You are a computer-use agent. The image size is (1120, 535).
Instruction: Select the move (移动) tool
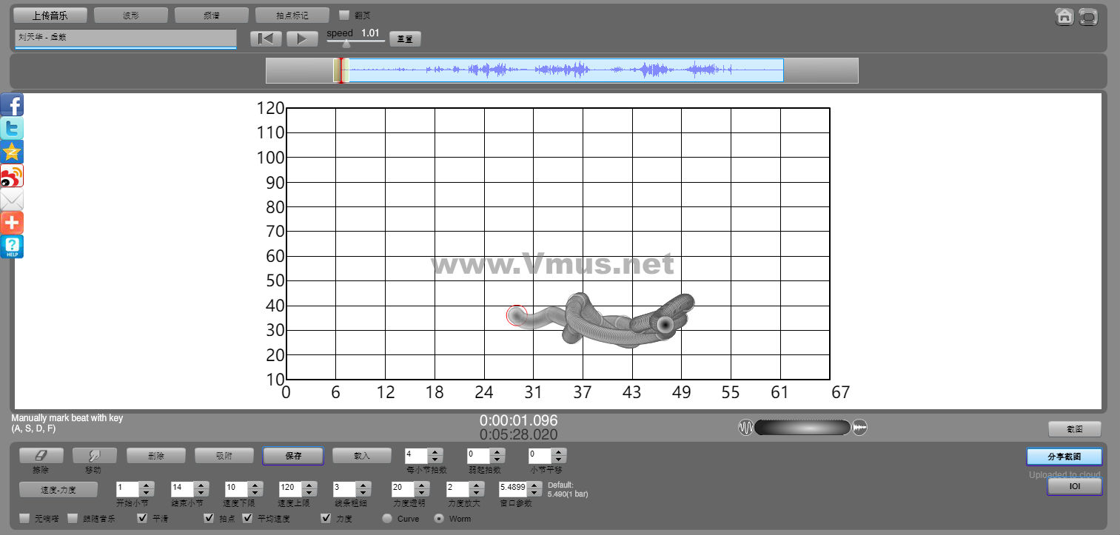click(94, 456)
